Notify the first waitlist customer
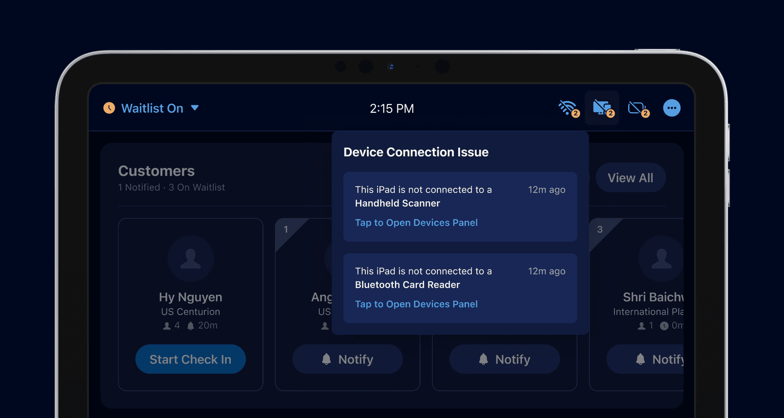The width and height of the screenshot is (784, 418). point(347,359)
